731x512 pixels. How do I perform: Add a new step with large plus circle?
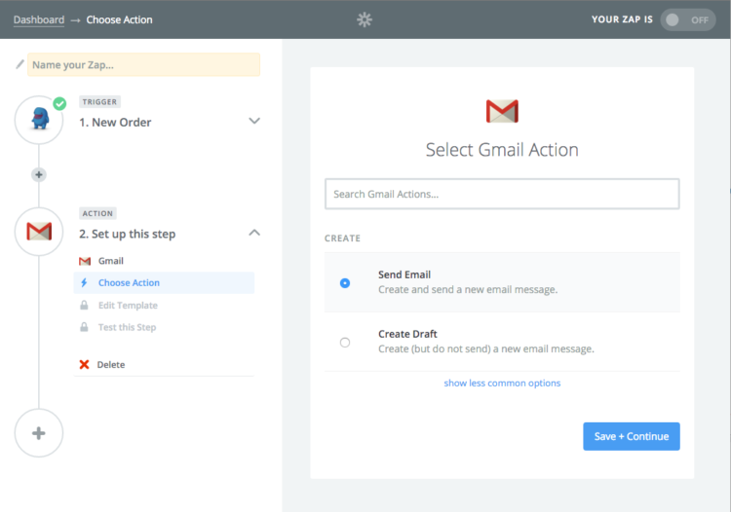(39, 433)
